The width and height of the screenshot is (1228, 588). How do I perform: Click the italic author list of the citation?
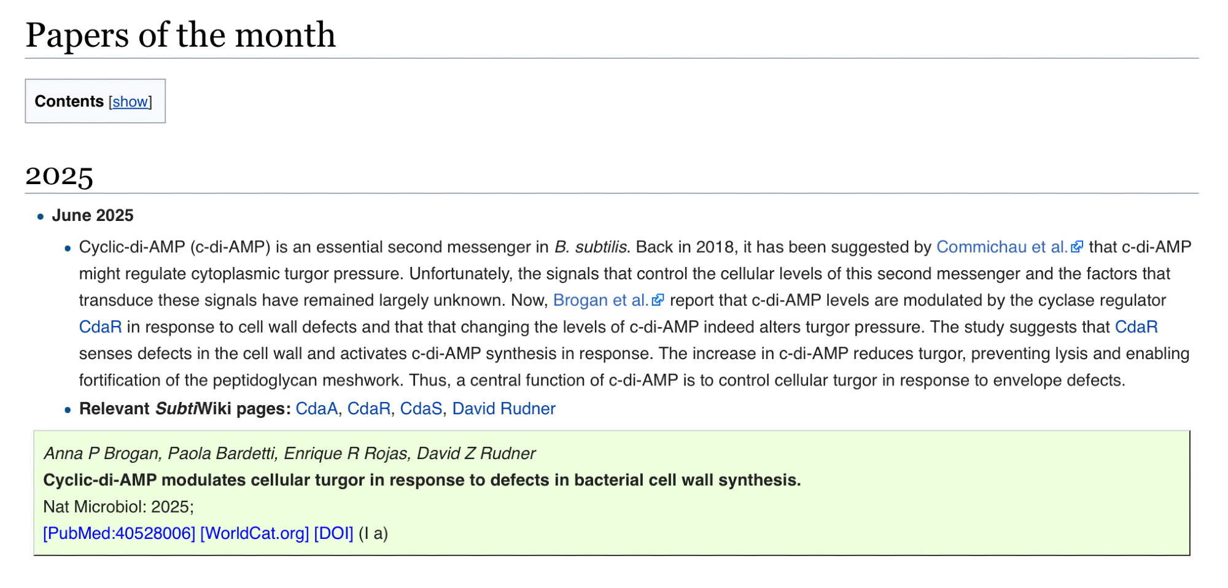tap(289, 454)
